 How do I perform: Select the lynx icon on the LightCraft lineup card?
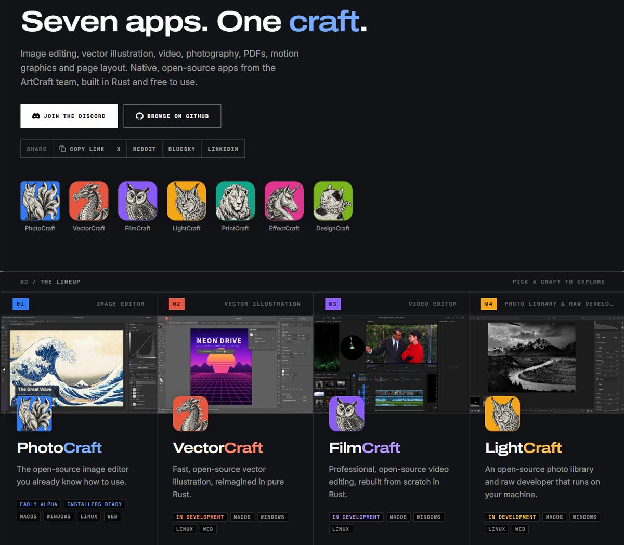tap(503, 414)
